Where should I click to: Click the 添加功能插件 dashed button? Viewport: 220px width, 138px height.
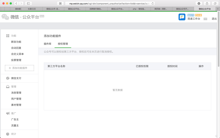[x=20, y=68]
